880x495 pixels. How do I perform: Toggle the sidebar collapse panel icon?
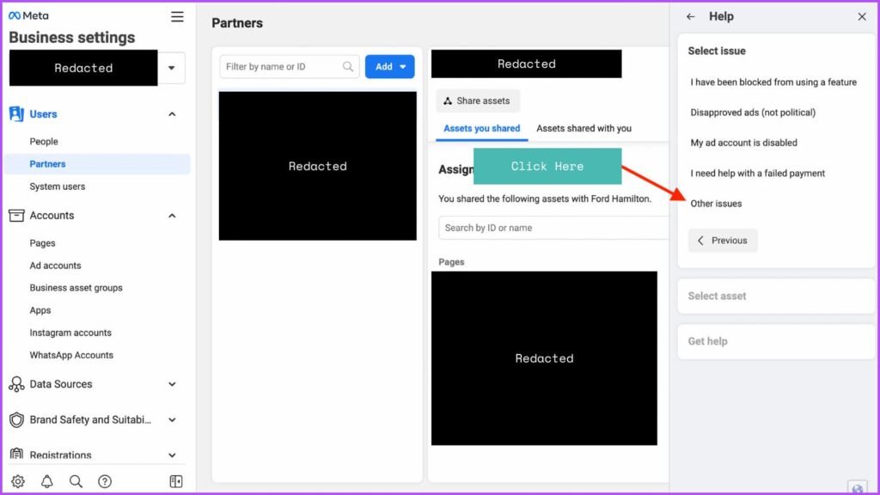click(x=175, y=481)
